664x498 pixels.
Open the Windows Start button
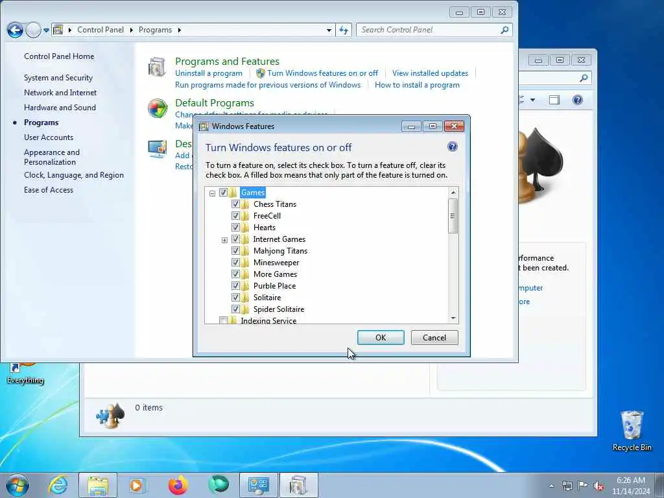[x=18, y=485]
